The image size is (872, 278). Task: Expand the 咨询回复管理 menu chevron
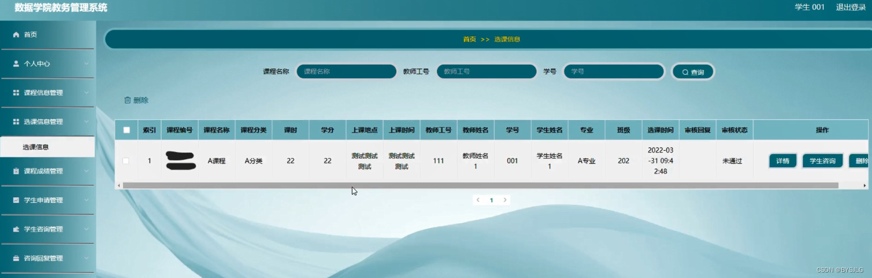tap(86, 258)
